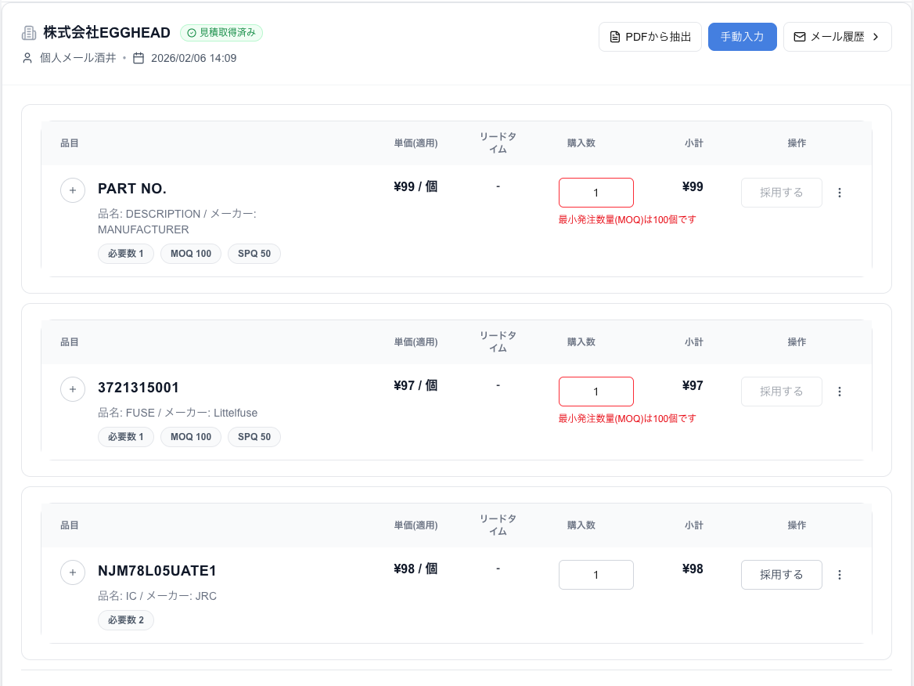914x686 pixels.
Task: Click the MOQ 100 tag under PART NO.
Action: (x=191, y=254)
